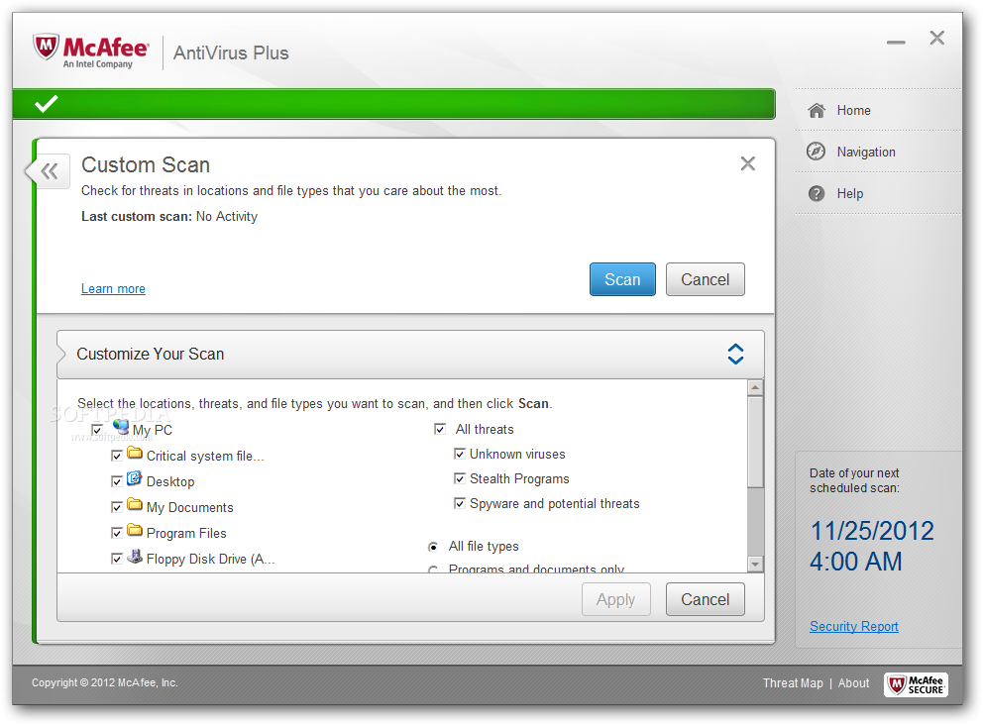Click the Navigation compass icon
The height and width of the screenshot is (725, 983).
tap(816, 151)
